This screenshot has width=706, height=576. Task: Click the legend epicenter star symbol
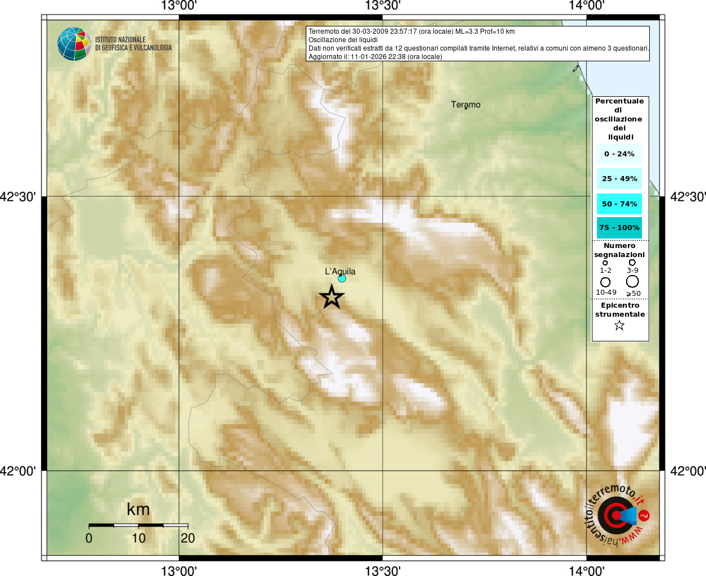(619, 325)
